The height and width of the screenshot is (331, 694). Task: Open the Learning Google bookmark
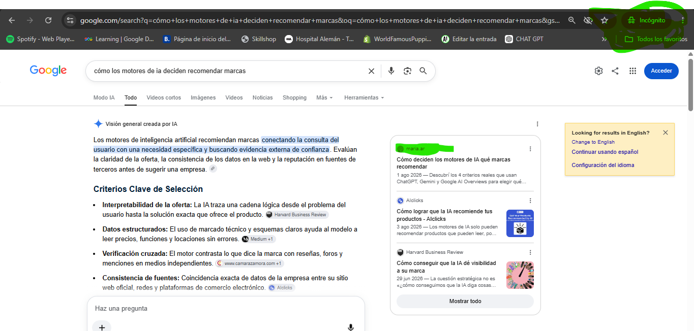[x=119, y=39]
